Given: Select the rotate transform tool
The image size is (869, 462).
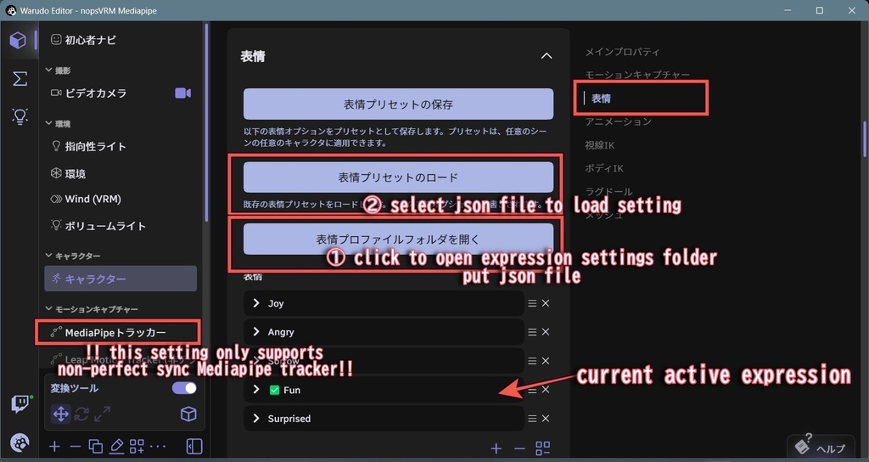Looking at the screenshot, I should pos(81,414).
